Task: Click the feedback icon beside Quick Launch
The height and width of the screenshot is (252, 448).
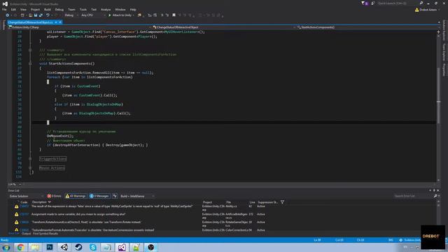Action: pos(373,3)
